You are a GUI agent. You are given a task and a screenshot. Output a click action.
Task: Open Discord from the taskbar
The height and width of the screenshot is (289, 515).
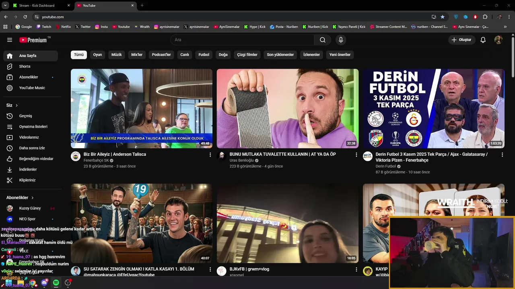click(44, 283)
